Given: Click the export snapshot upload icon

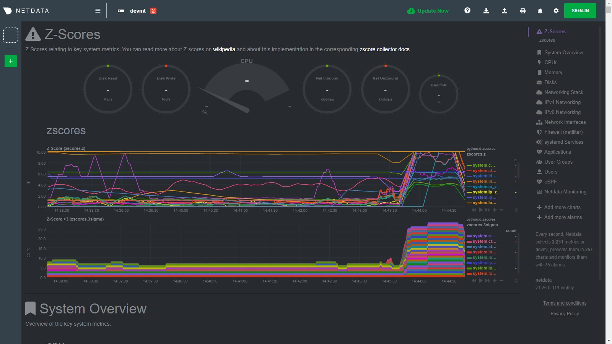Looking at the screenshot, I should (x=505, y=11).
